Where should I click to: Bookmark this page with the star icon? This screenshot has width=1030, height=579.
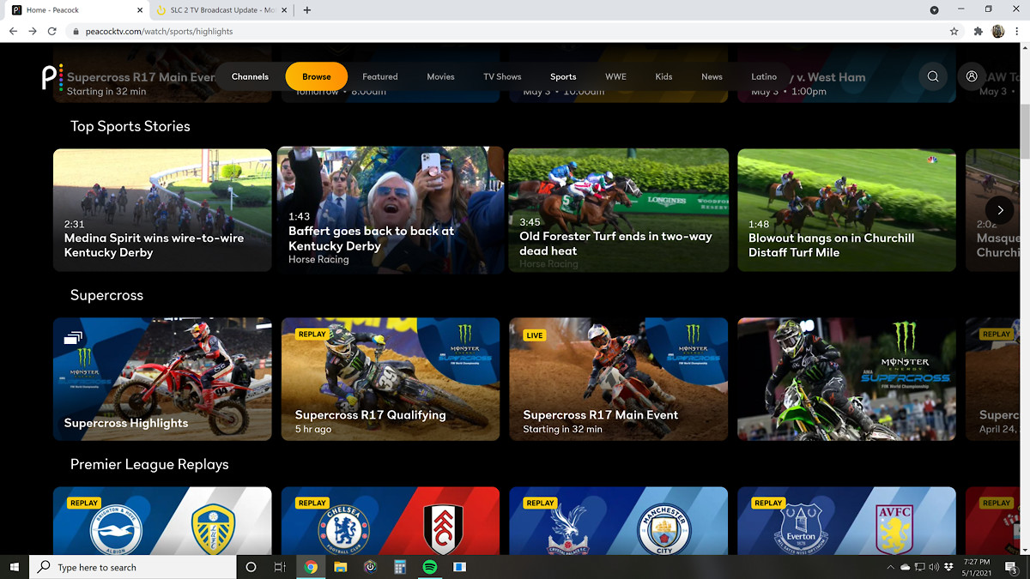pos(954,31)
